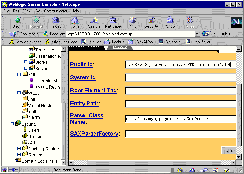The height and width of the screenshot is (174, 244).
Task: Click the status bar security lock icon
Action: (x=4, y=170)
